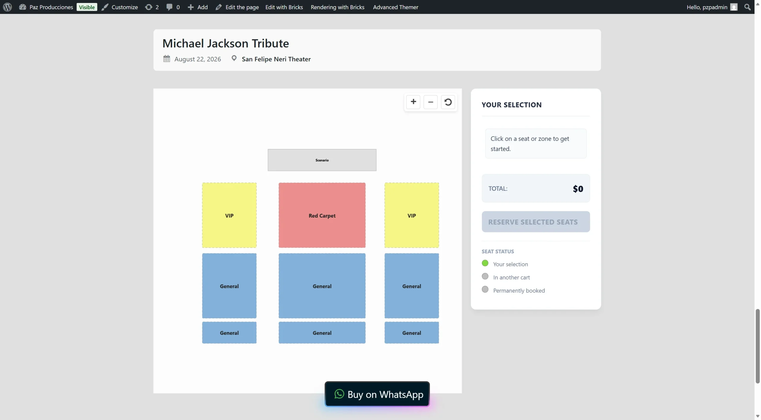This screenshot has height=420, width=761.
Task: Click the calendar icon beside the date
Action: coord(166,58)
